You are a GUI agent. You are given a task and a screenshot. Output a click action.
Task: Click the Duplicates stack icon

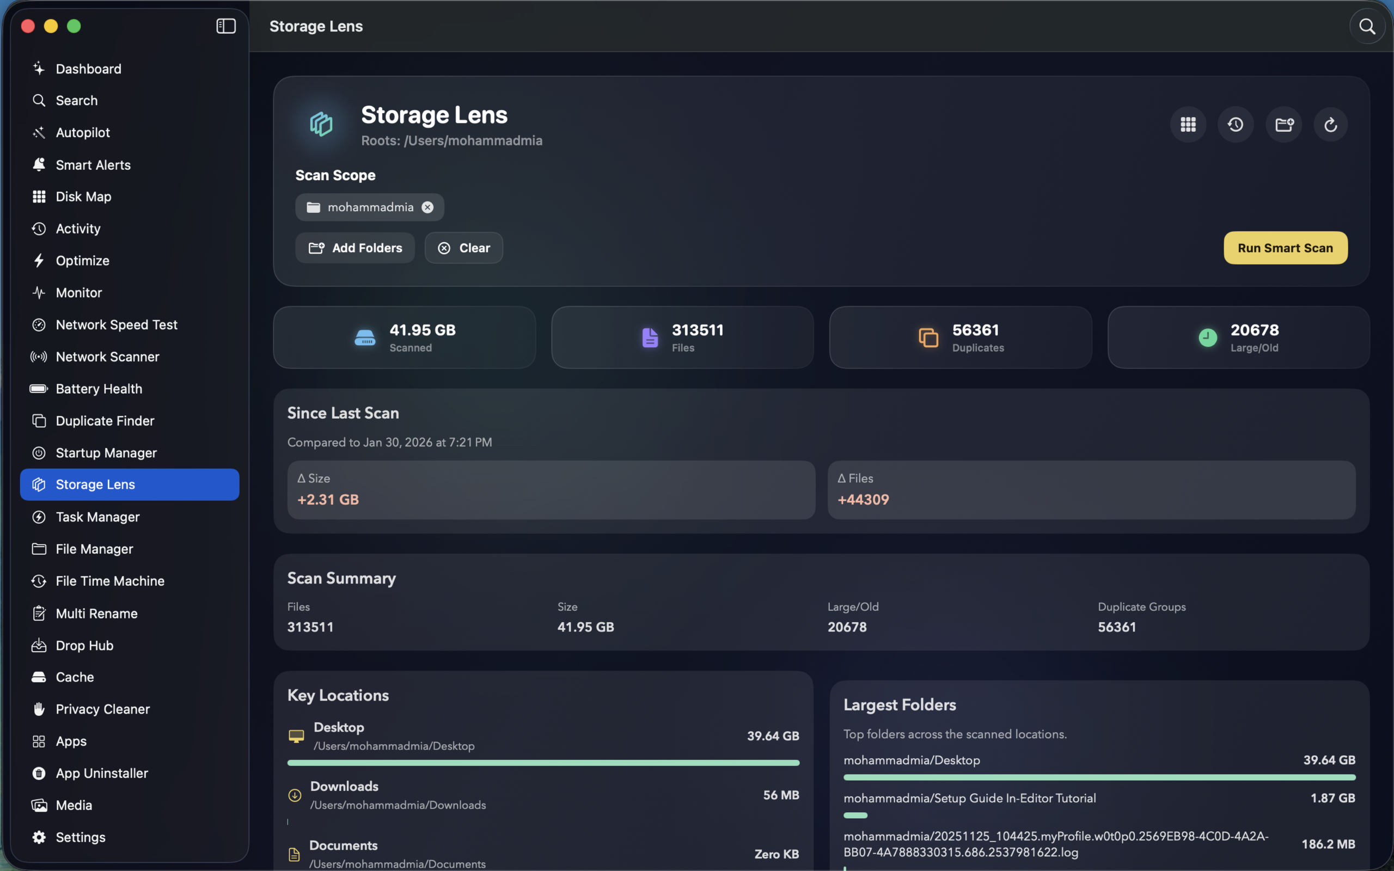[928, 338]
